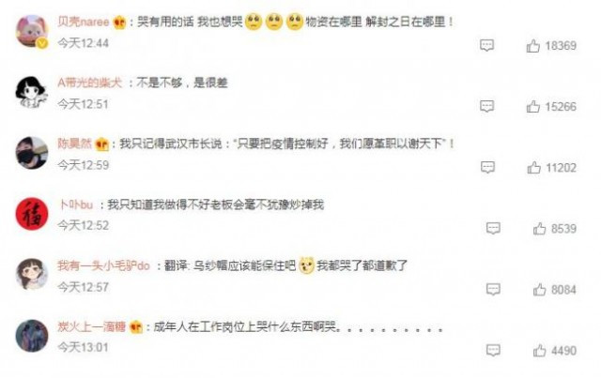Screen dimensions: 601x378
Task: Reply to 陈昊然's comment
Action: point(487,167)
